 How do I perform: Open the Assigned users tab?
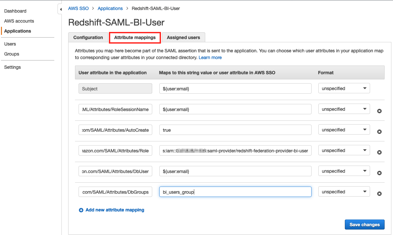point(183,37)
